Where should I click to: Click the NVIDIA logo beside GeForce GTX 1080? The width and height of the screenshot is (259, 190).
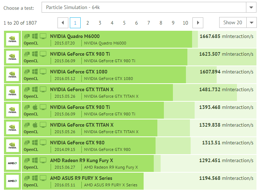12,75
